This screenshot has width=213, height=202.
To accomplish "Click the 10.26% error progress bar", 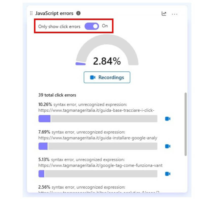I will point(99,118).
